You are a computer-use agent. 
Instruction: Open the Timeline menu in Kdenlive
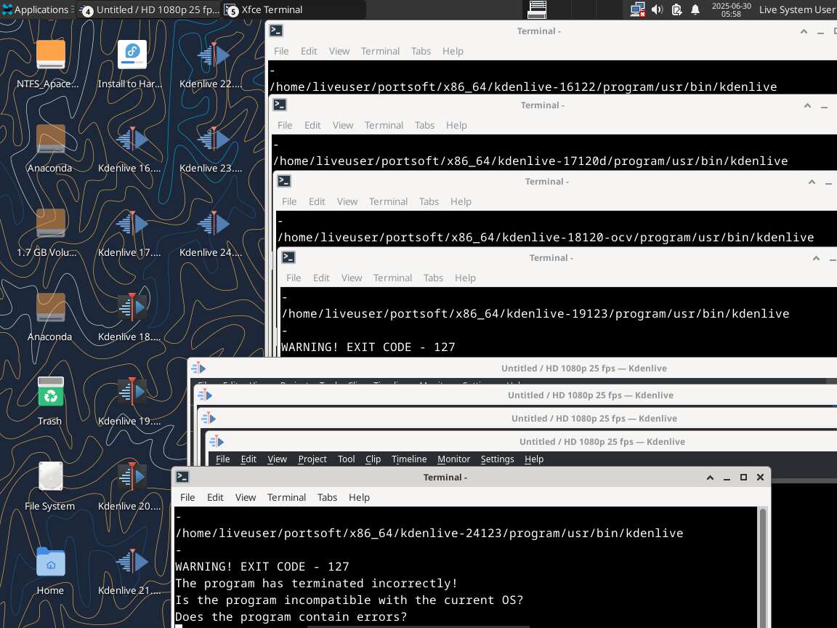pos(409,459)
